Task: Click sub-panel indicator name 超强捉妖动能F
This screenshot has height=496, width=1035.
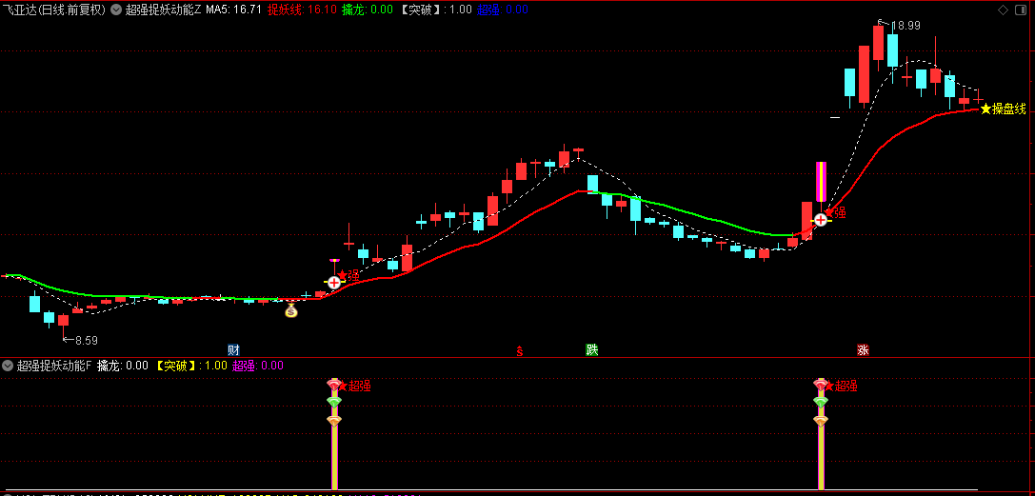Action: [55, 366]
